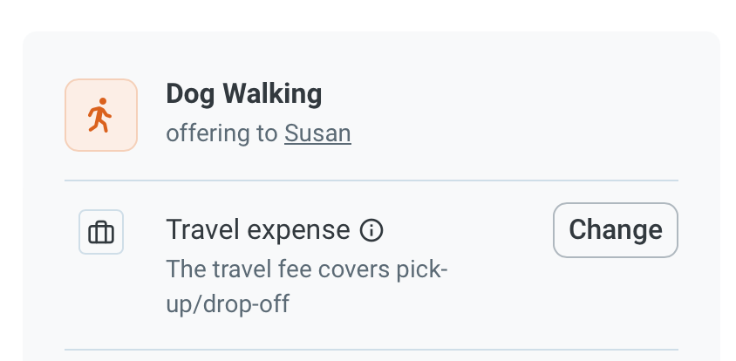The height and width of the screenshot is (361, 736).
Task: Click the orange walking person icon
Action: tap(99, 115)
